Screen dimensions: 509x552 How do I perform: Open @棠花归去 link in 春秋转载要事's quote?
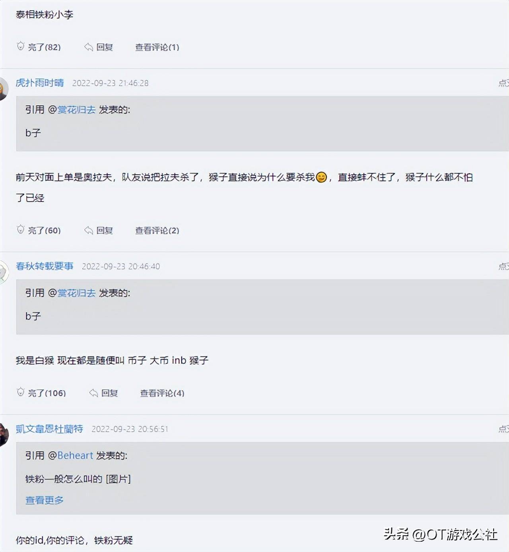click(76, 293)
